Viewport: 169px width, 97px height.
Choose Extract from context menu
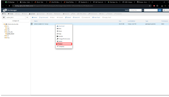(64, 44)
